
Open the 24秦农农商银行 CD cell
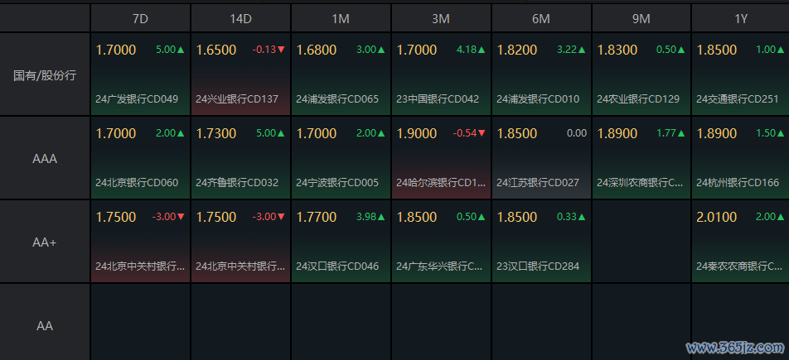tap(741, 242)
